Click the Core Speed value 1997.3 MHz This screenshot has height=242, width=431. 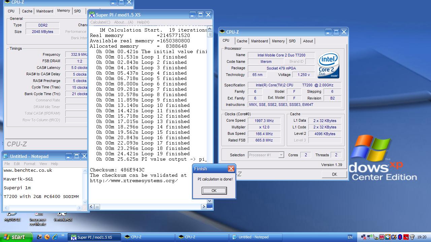[264, 121]
